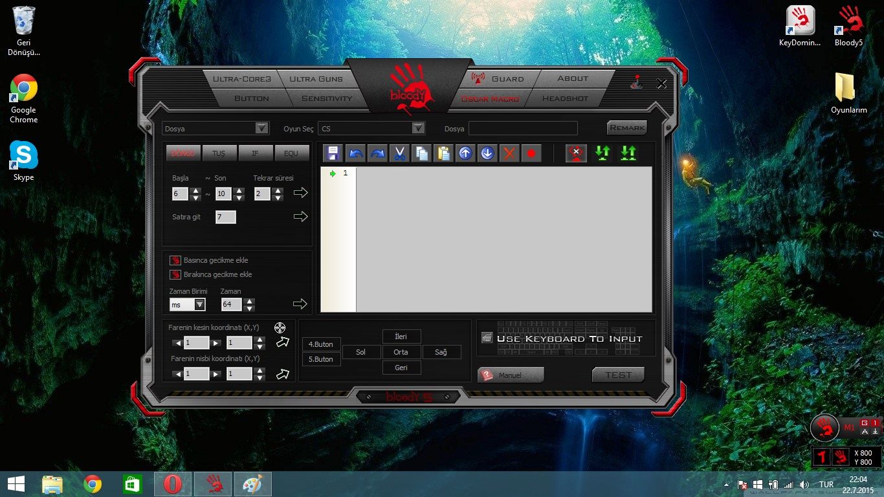Insert the loop using the Tekrar süresi arrow
The image size is (884, 497).
[300, 193]
